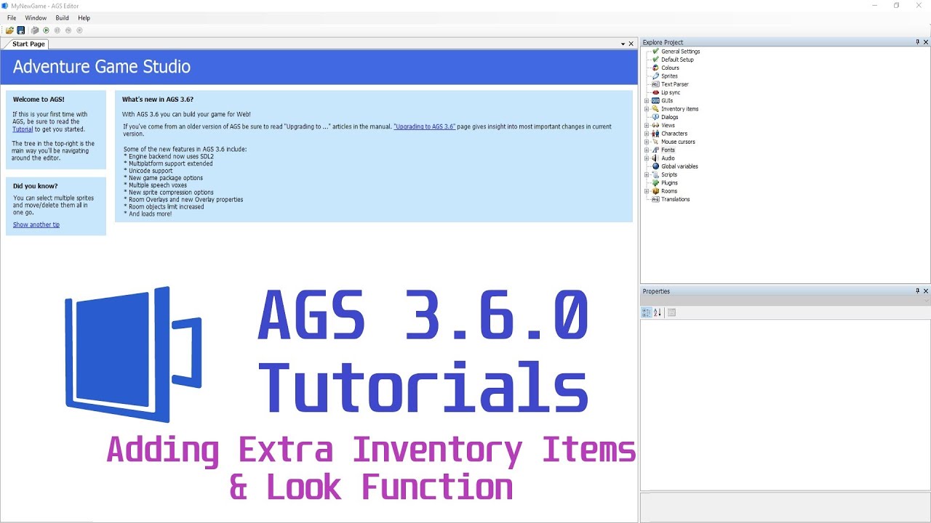Select the General Settings tree label
Viewport: 931px width, 523px height.
(x=681, y=52)
